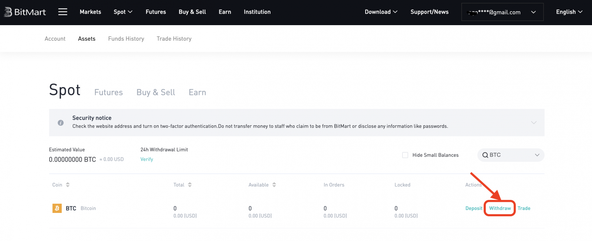The width and height of the screenshot is (592, 241).
Task: Click the search magnifier icon in coin filter
Action: pyautogui.click(x=485, y=155)
